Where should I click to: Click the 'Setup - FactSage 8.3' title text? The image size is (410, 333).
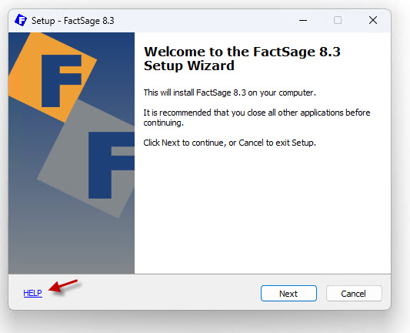click(x=72, y=21)
